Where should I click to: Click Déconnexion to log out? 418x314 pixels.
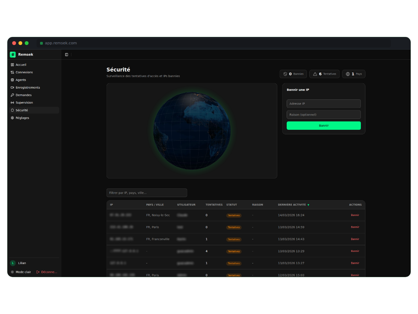coord(47,272)
